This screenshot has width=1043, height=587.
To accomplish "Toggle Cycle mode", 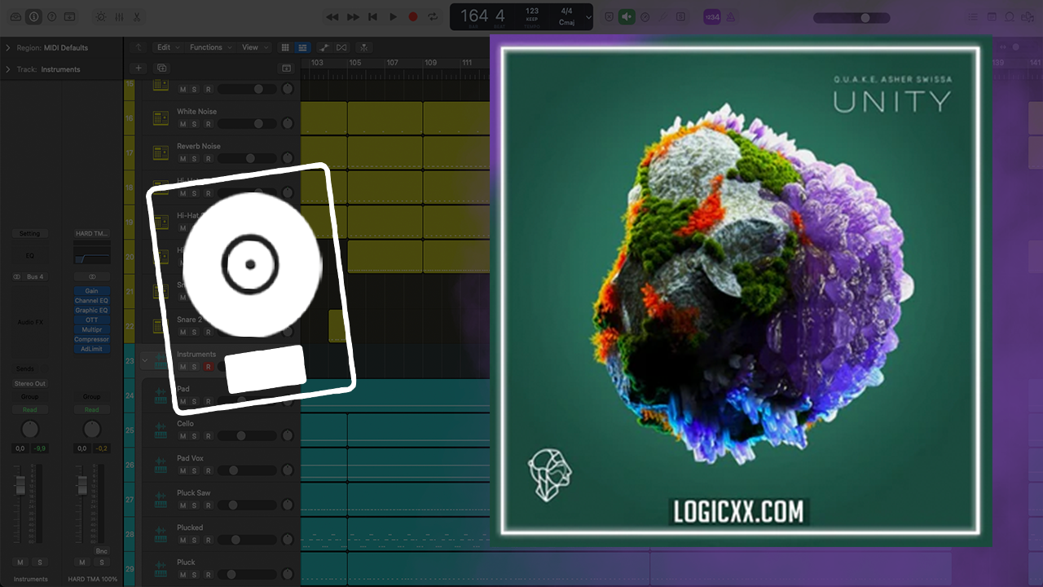I will (x=433, y=16).
